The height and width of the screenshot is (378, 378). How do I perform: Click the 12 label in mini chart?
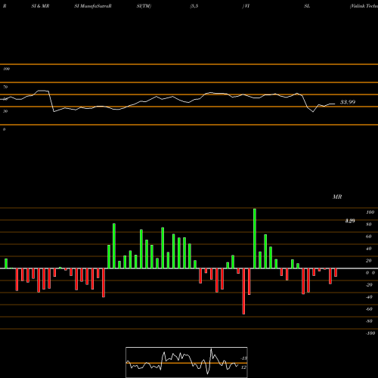(243, 367)
